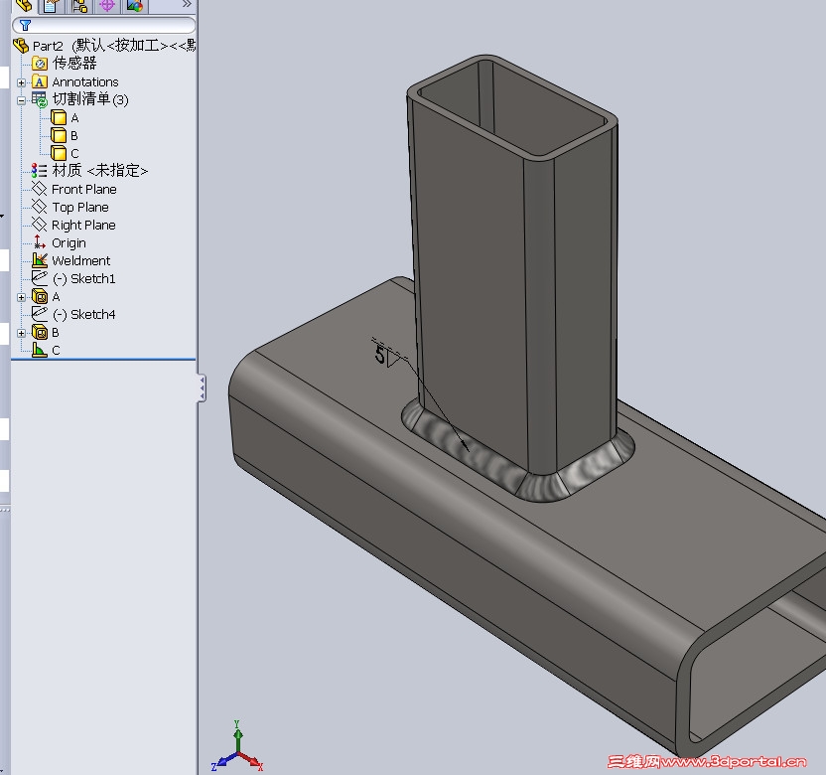The image size is (826, 775).
Task: Select Front Plane in the tree
Action: (x=84, y=189)
